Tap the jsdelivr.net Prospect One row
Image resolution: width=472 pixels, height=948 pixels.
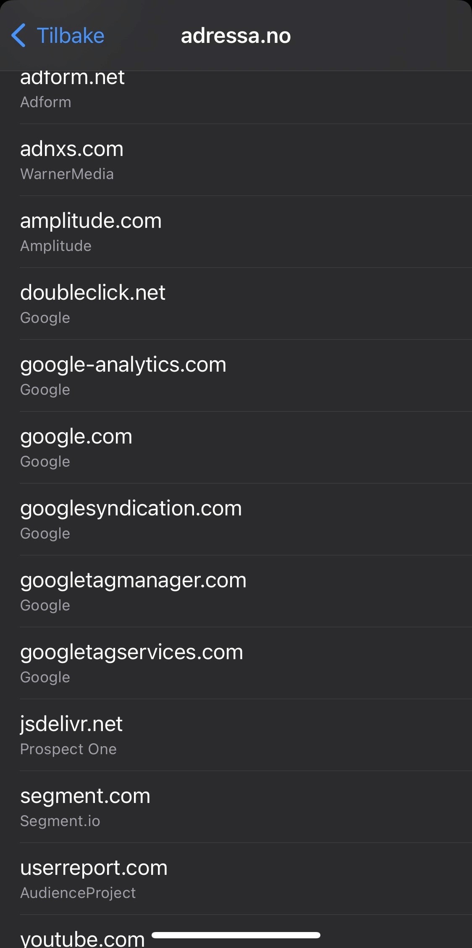(235, 735)
